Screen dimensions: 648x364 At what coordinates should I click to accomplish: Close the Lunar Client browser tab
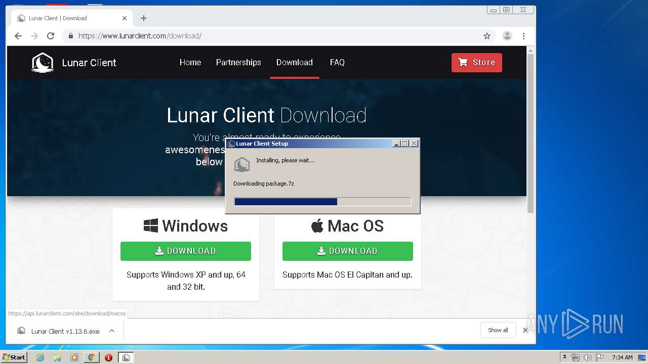pyautogui.click(x=125, y=18)
